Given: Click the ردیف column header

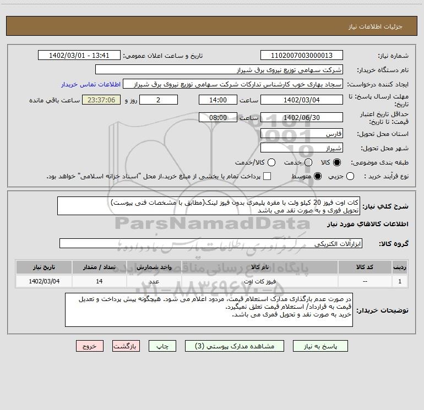Looking at the screenshot, I should coord(400,267).
